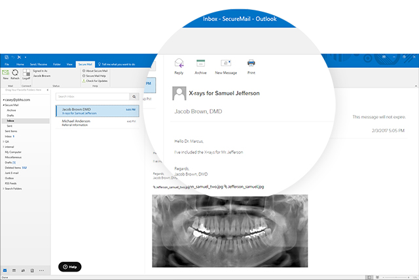Screen dimensions: 419x280
Task: Click Check for Updates
Action: (x=95, y=81)
